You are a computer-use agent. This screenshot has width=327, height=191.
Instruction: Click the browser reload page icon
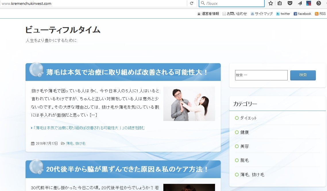coord(191,3)
